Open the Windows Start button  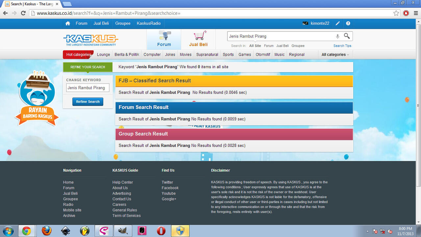click(8, 231)
